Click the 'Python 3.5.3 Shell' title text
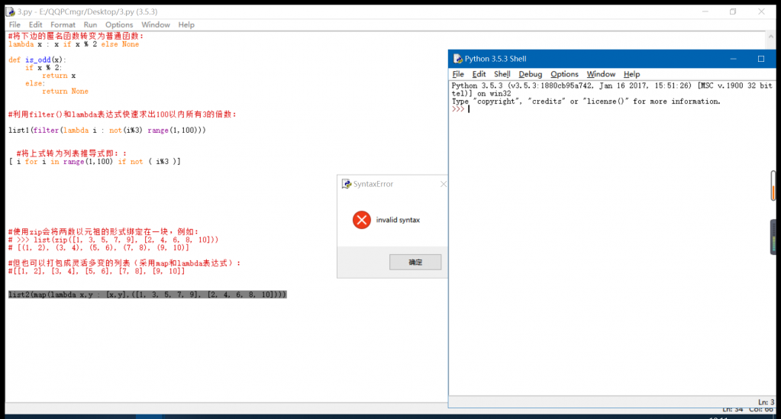This screenshot has width=781, height=419. 495,59
